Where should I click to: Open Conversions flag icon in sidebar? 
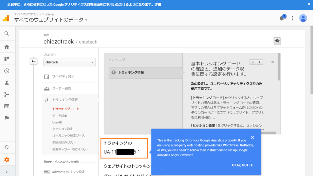7,118
